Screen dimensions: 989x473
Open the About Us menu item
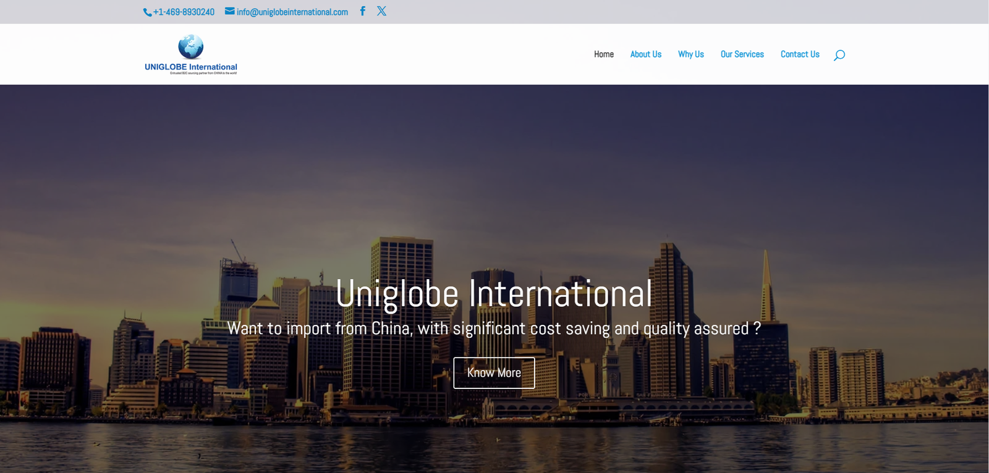click(646, 54)
